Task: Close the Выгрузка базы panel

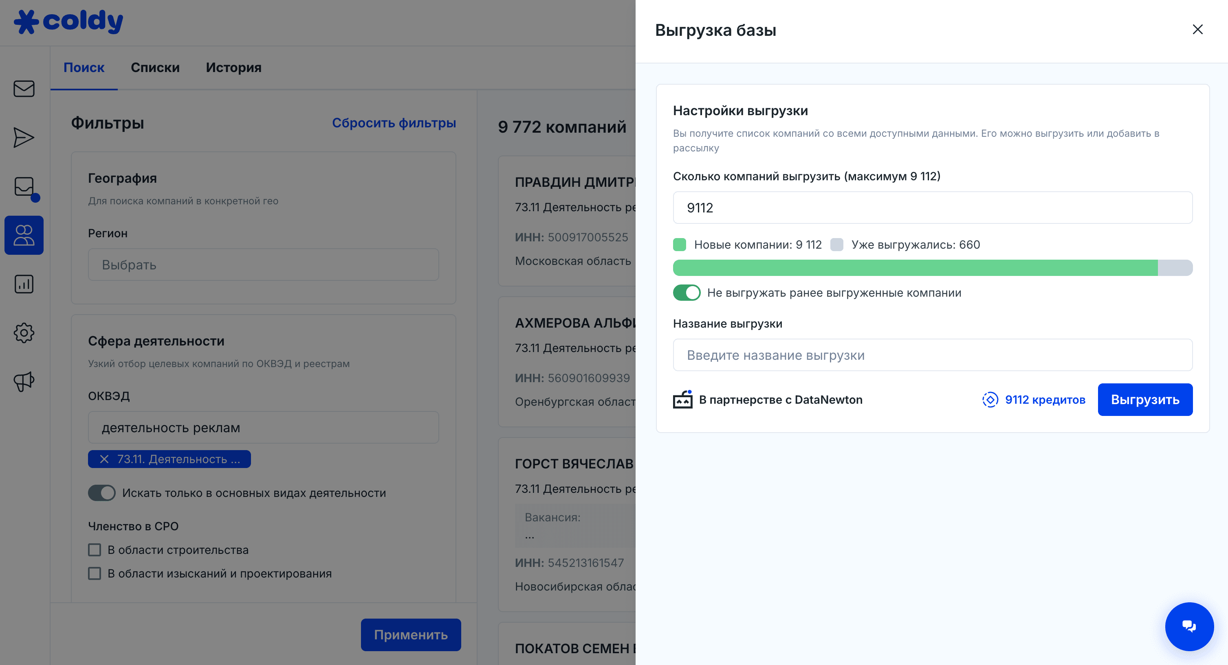Action: (x=1197, y=30)
